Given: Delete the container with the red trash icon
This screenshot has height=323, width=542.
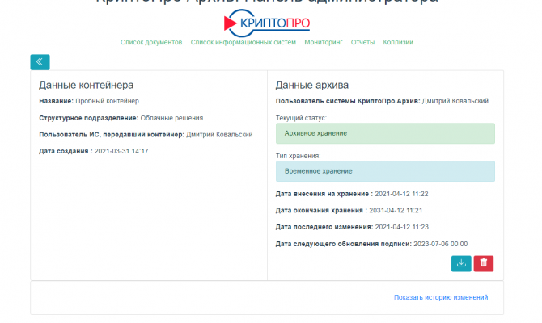Looking at the screenshot, I should tap(483, 263).
